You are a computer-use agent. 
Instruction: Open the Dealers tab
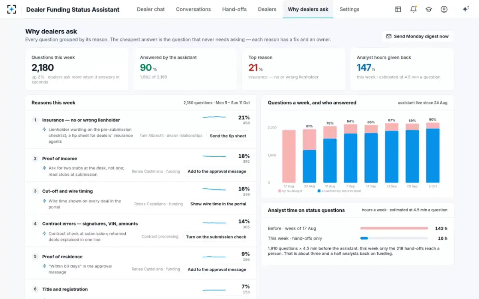pos(267,9)
